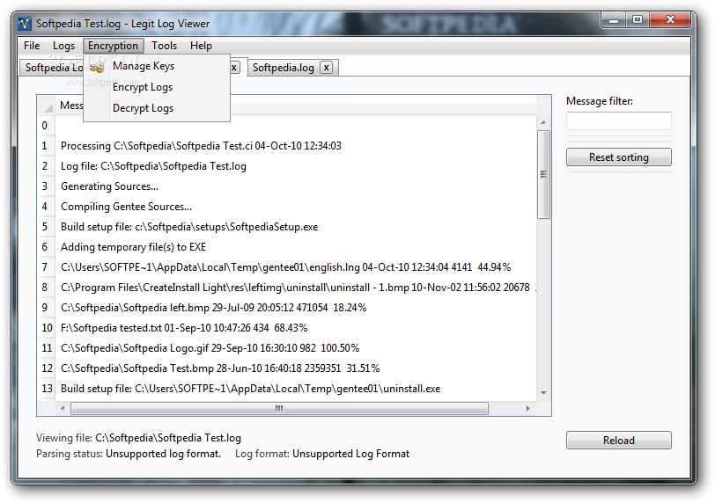Click the Reload button
Image resolution: width=715 pixels, height=503 pixels.
pos(619,441)
